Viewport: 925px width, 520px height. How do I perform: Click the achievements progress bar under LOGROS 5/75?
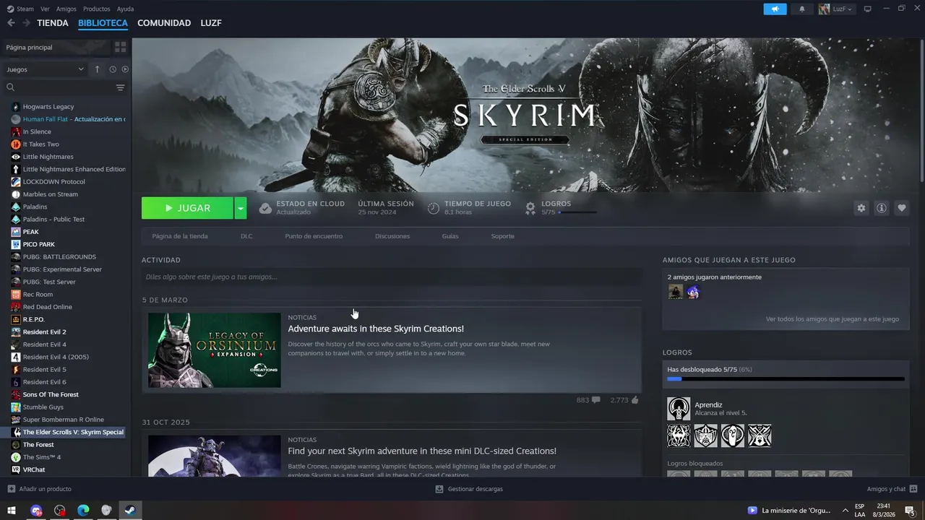point(577,212)
